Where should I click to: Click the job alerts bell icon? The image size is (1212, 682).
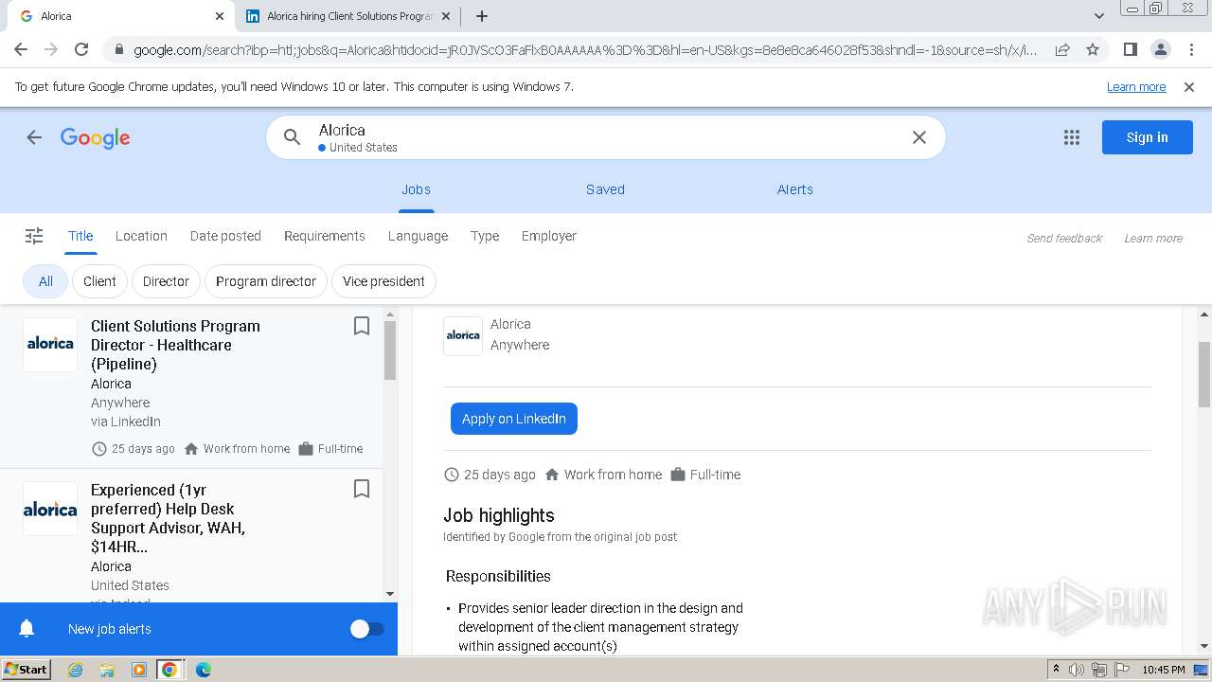pos(27,629)
